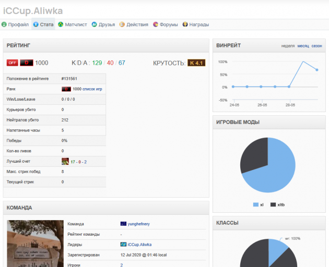Open the iCCup.Aliwka leader link
This screenshot has width=329, height=267.
[139, 245]
